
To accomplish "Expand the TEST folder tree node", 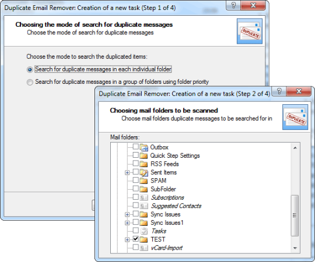I will tap(127, 240).
